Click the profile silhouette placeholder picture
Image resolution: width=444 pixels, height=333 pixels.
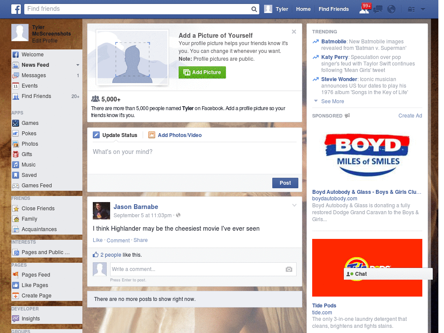132,57
